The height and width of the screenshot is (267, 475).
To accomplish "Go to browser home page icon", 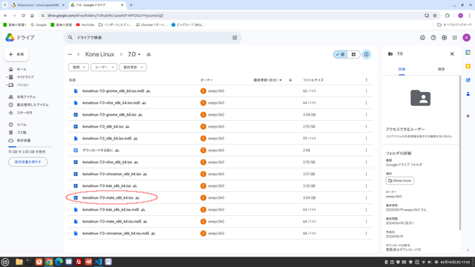I will 32,16.
